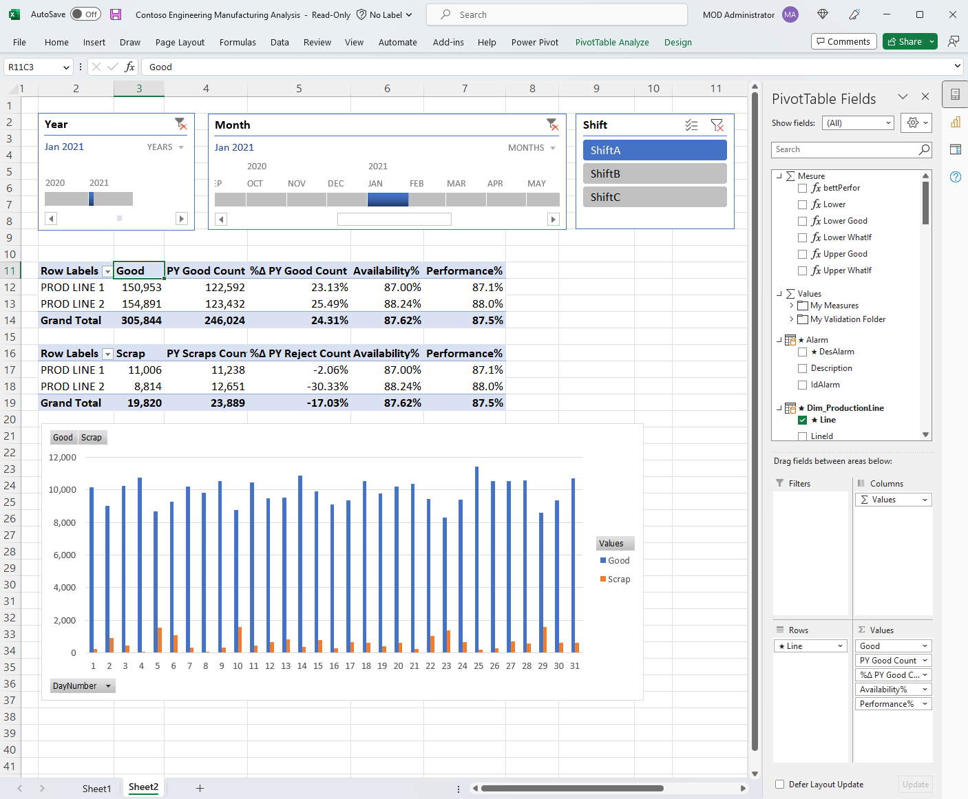This screenshot has width=968, height=799.
Task: Toggle the AutoSave switch
Action: point(85,14)
